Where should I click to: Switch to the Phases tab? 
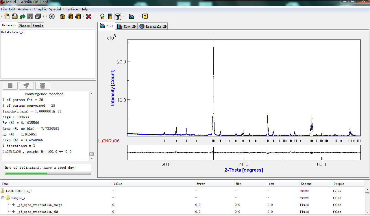pos(25,26)
